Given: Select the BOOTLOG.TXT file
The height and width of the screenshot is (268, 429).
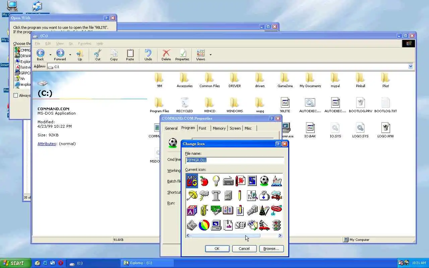Looking at the screenshot, I should pos(385,105).
